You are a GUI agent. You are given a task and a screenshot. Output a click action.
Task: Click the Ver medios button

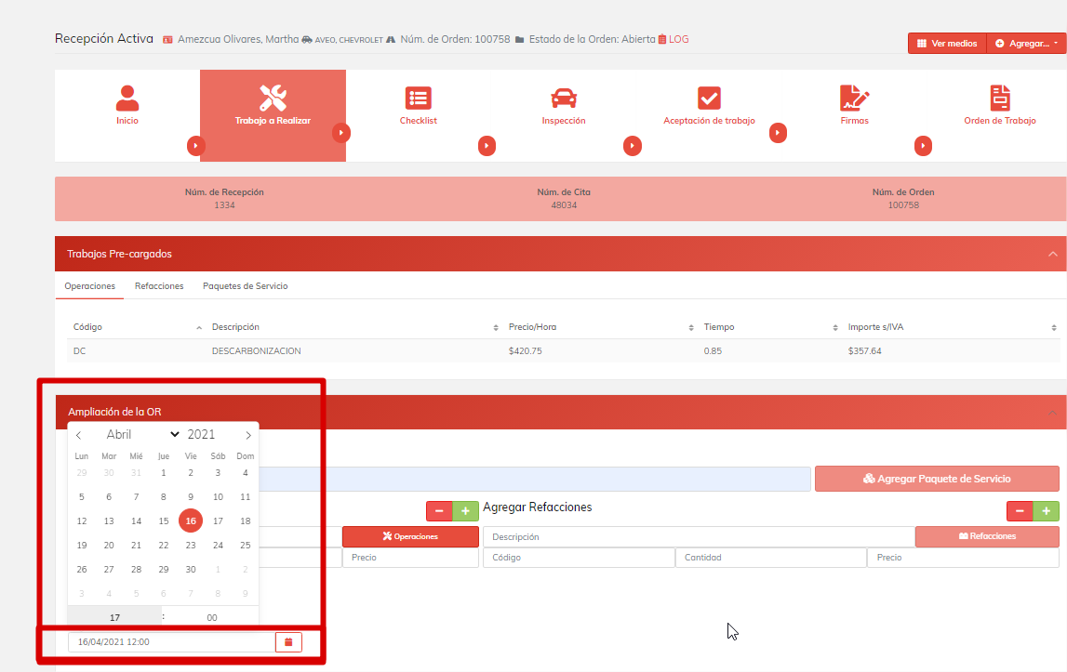(x=947, y=44)
